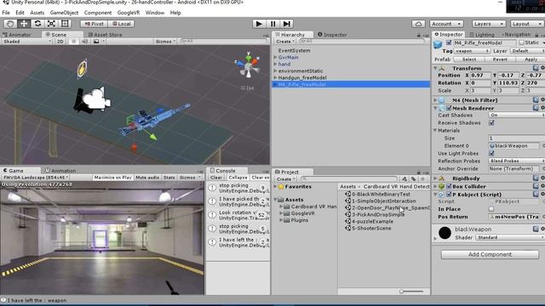Open Reflection Probes dropdown
Screen dimensions: 545x306
point(517,161)
